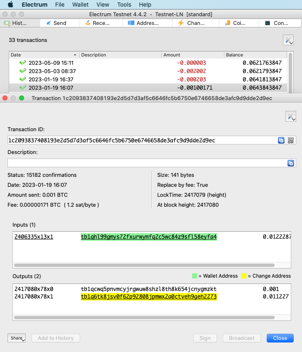Click the output address tb1qcwq5pnvmcyjrgwuw8shzl8th8k654jcnygmzkt
Viewport: 302px width, 352px height.
point(149,289)
